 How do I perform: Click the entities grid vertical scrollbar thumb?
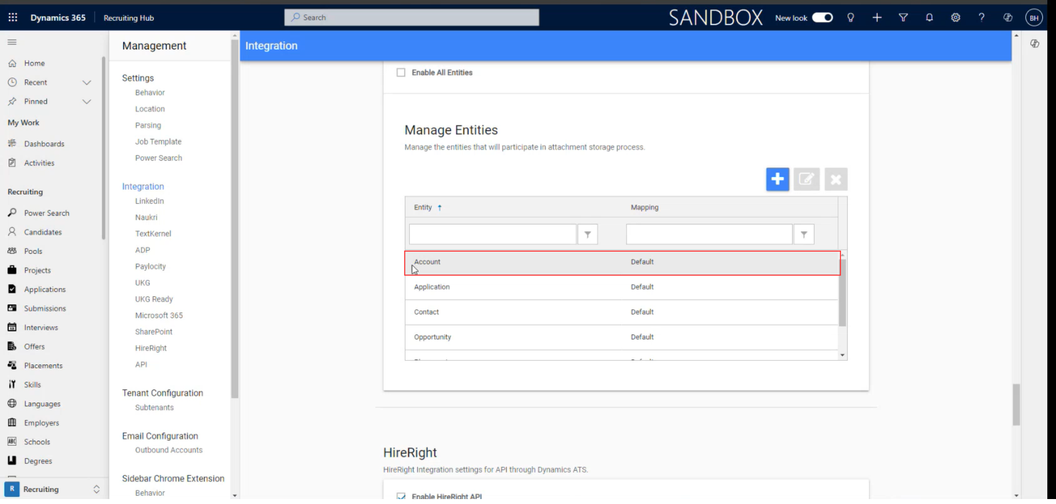[x=842, y=292]
